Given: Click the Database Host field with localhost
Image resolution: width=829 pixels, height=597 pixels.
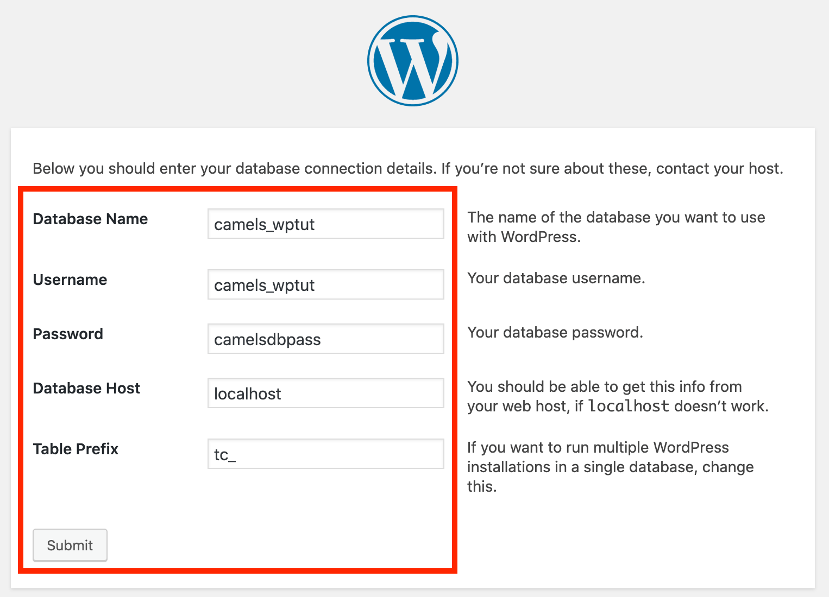Looking at the screenshot, I should click(326, 393).
